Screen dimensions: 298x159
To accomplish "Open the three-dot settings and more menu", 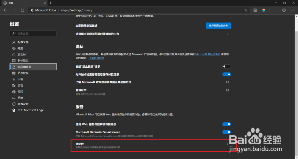I will click(x=293, y=10).
